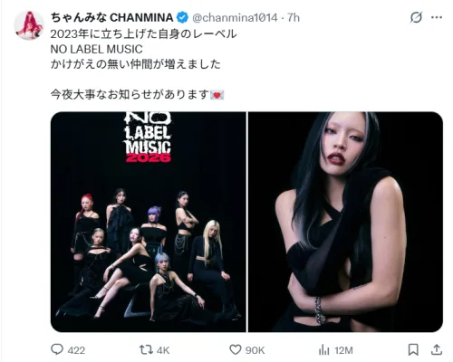453x362 pixels.
Task: Click the Grok explain-post icon
Action: [x=416, y=17]
